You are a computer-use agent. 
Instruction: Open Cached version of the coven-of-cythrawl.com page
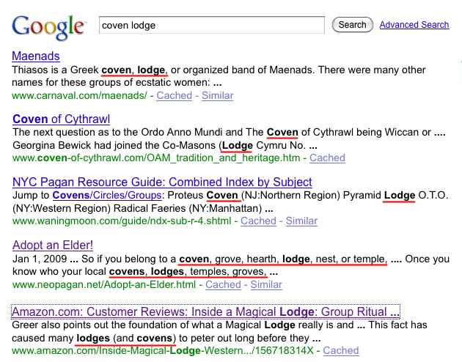327,158
